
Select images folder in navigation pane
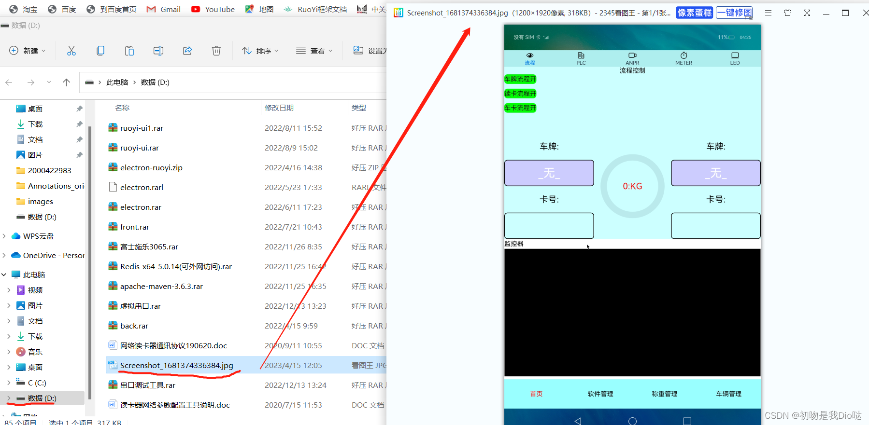(34, 201)
